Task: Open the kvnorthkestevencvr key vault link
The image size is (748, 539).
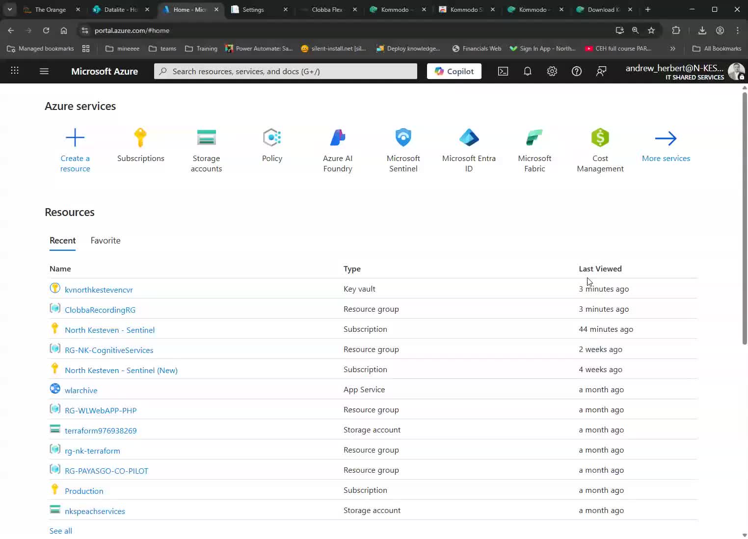Action: click(99, 290)
